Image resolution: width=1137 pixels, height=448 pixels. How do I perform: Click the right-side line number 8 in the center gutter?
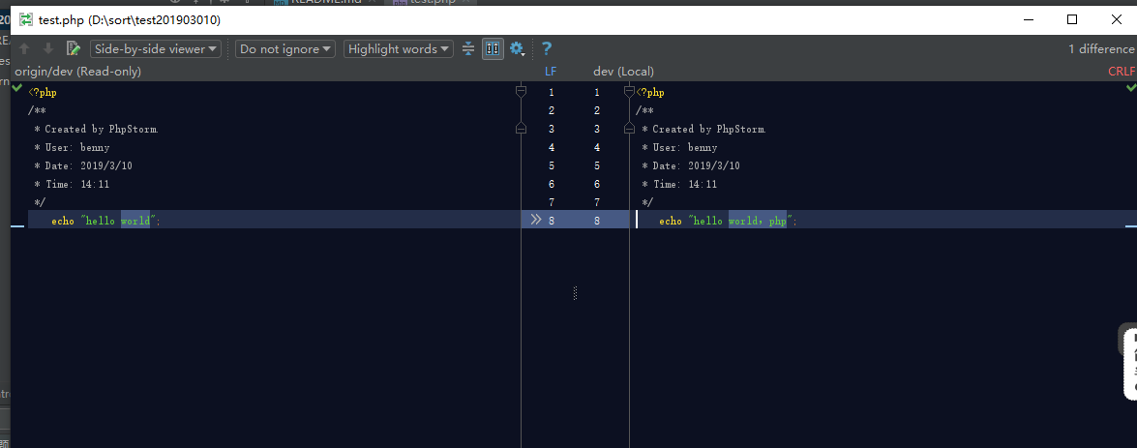[x=597, y=221]
